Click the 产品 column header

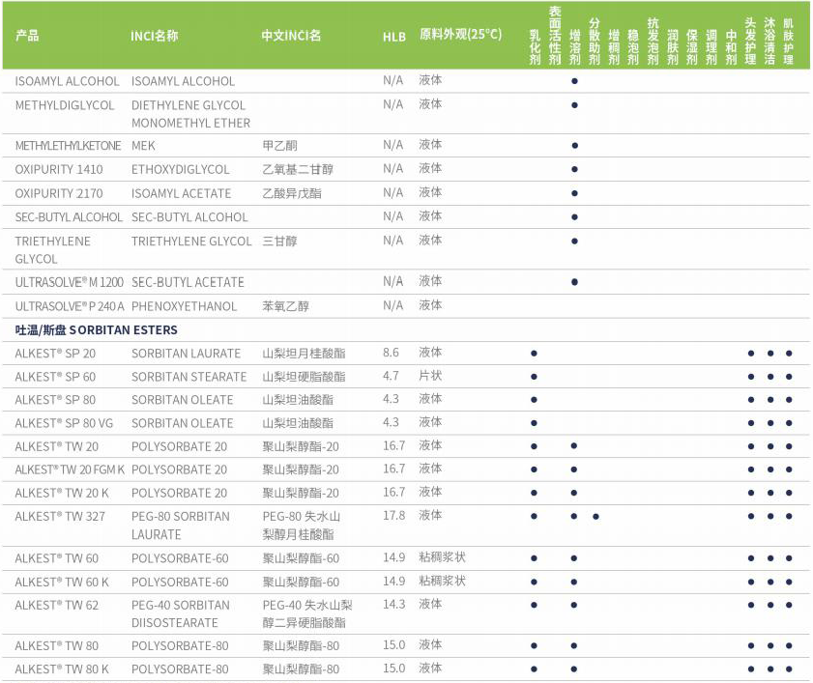(x=27, y=36)
